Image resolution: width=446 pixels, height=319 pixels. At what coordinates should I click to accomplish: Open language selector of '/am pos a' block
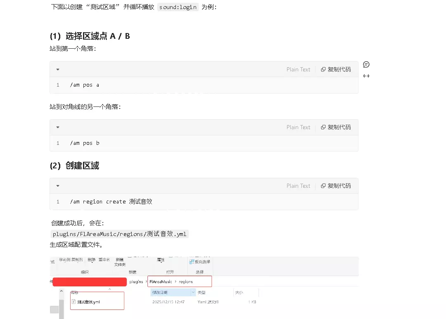tap(298, 69)
